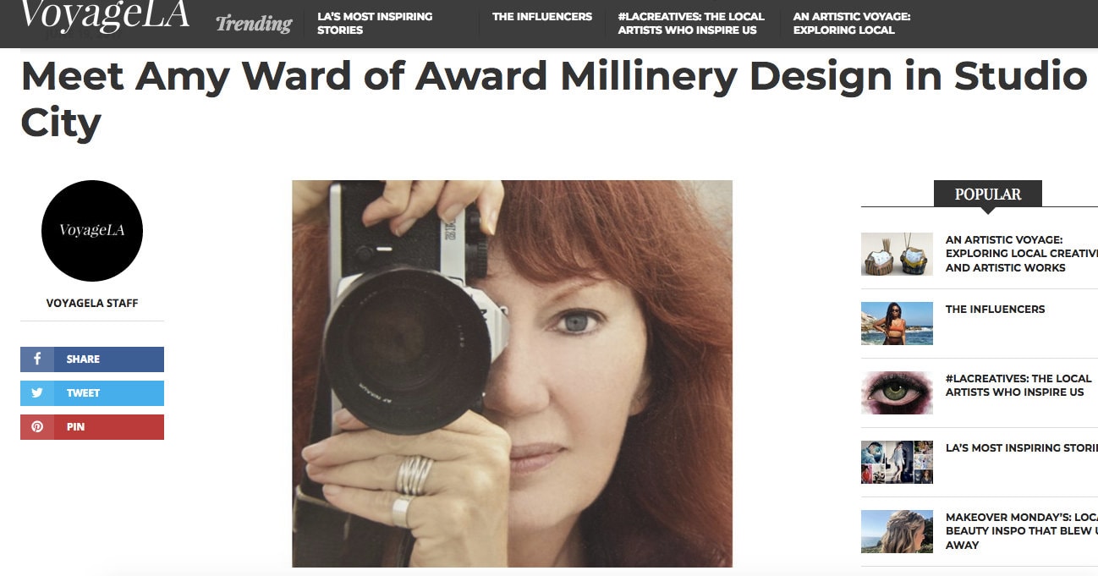Screen dimensions: 1098x576
Task: Pin this article to Pinterest
Action: tap(92, 427)
